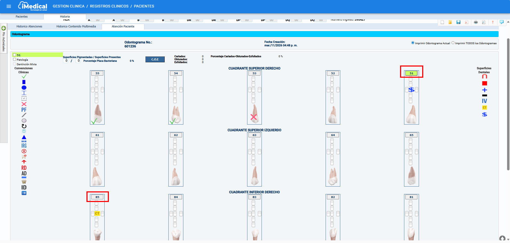Viewport: 510px width, 243px height.
Task: Select the pink X convention icon
Action: click(24, 104)
